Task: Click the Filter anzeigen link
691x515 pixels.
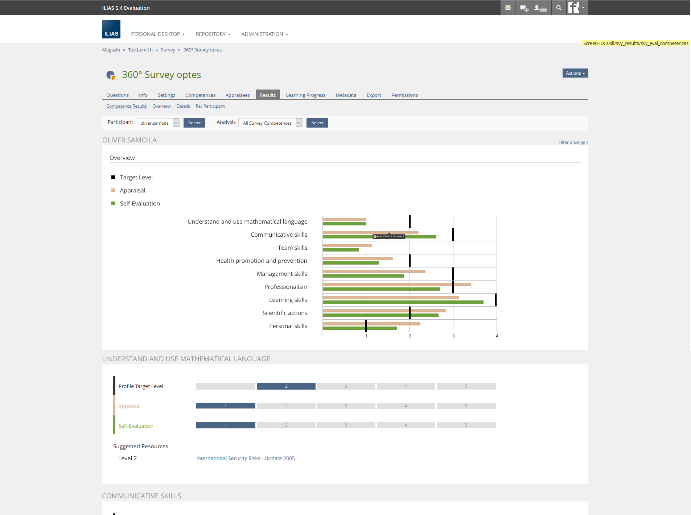Action: coord(573,142)
